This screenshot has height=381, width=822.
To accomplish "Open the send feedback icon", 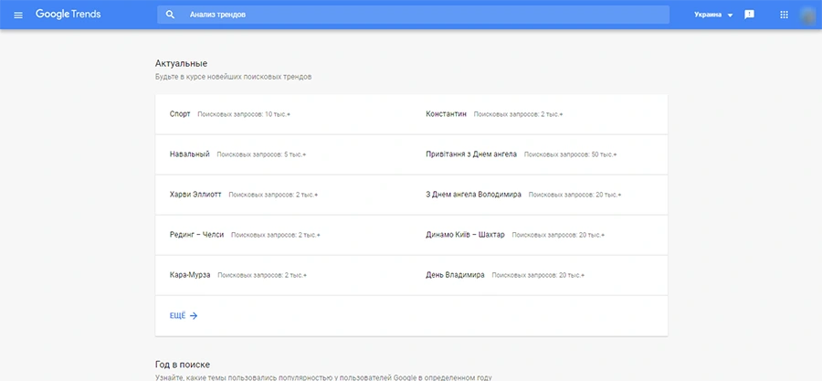I will pyautogui.click(x=749, y=16).
